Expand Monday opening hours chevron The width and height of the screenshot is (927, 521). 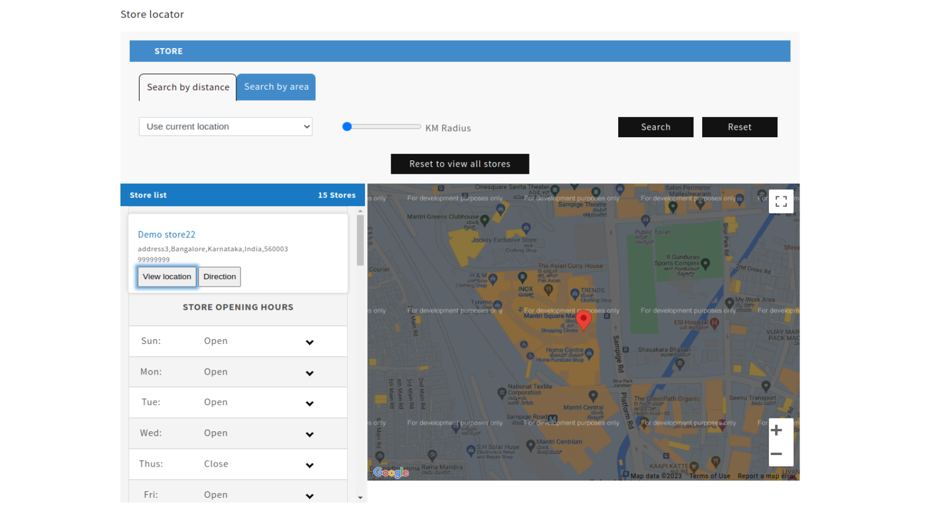click(309, 373)
